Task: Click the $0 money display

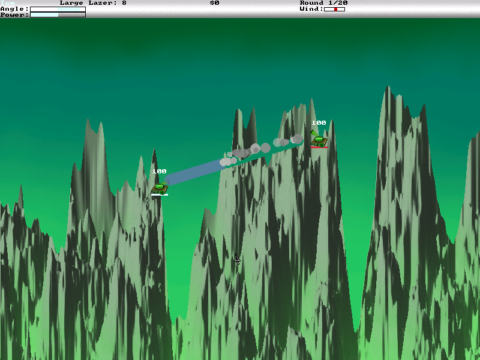Action: click(x=214, y=3)
